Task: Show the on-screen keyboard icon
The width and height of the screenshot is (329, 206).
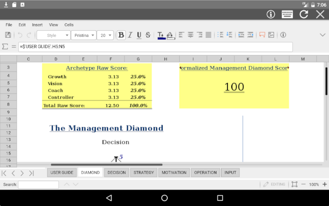Action: tap(287, 14)
